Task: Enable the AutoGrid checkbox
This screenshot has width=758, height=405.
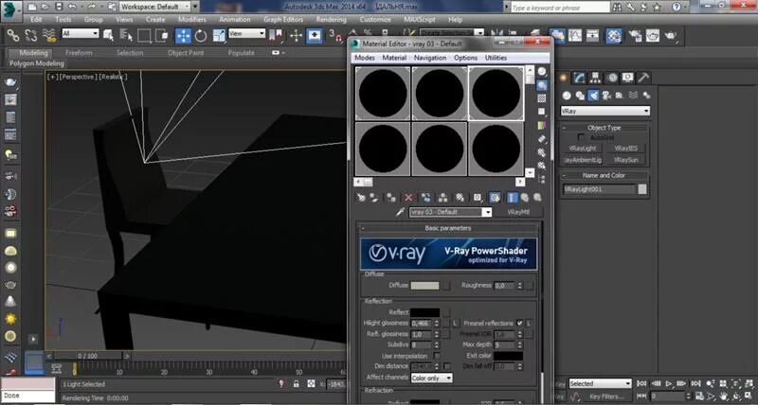Action: tap(582, 137)
